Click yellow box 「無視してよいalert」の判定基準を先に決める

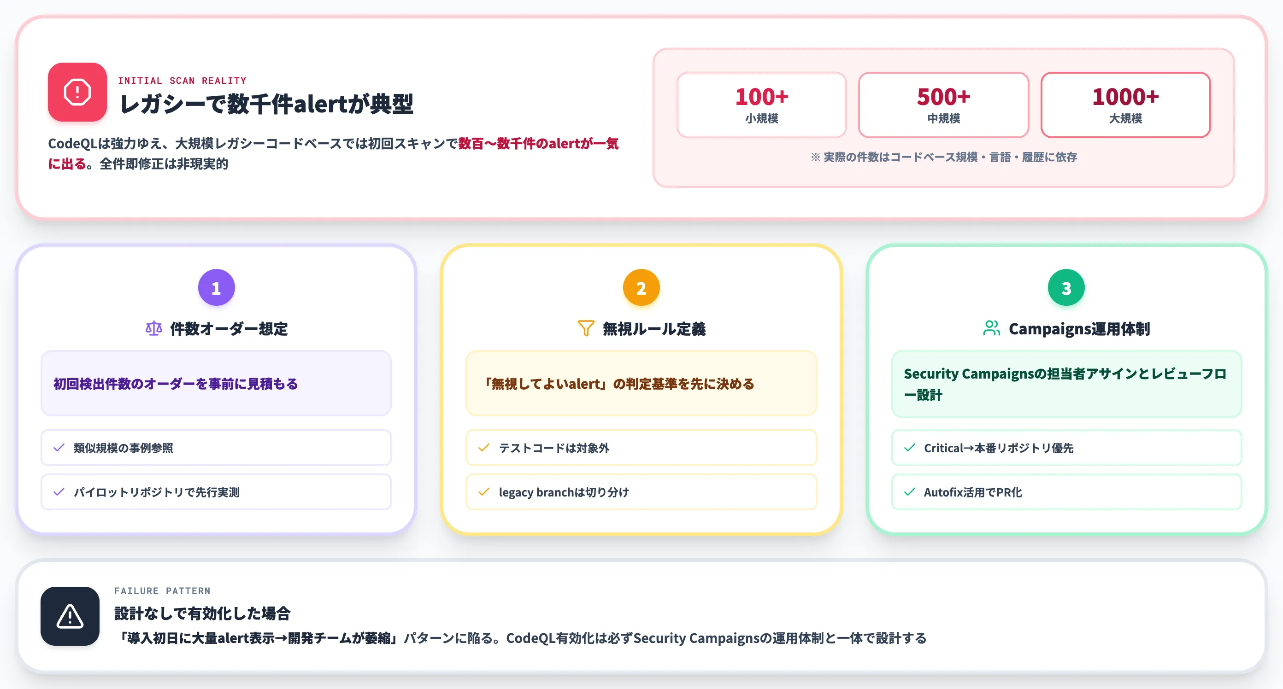pyautogui.click(x=641, y=383)
